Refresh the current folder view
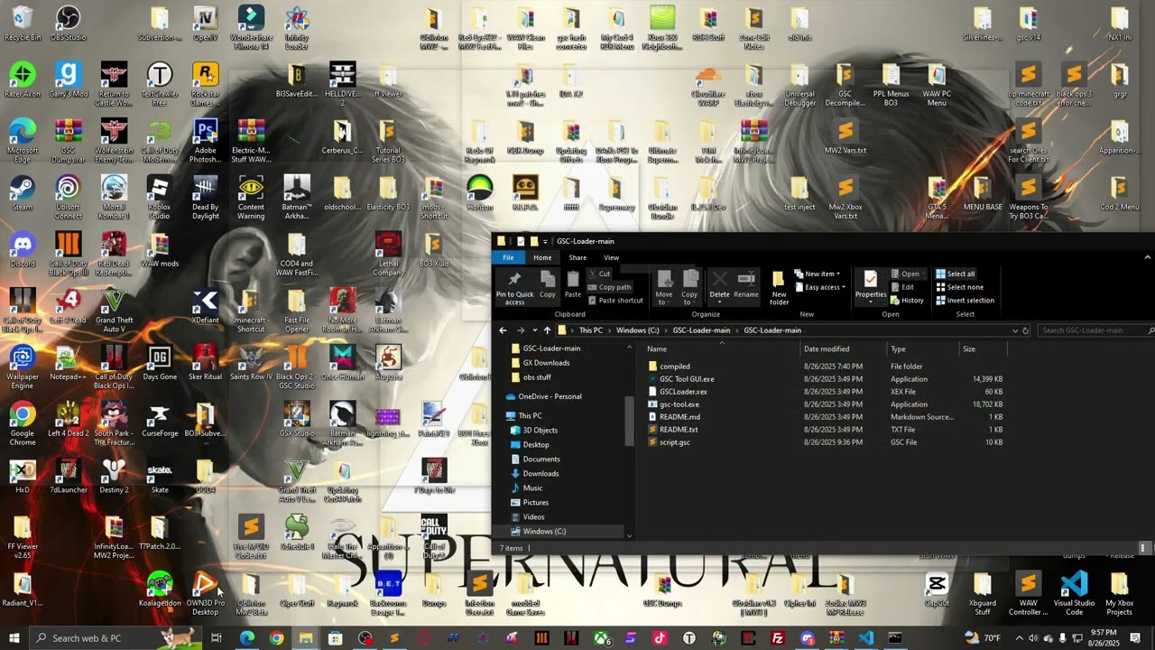 point(1025,330)
